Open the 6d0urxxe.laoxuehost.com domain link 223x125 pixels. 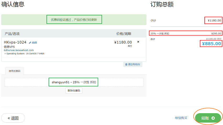19,50
